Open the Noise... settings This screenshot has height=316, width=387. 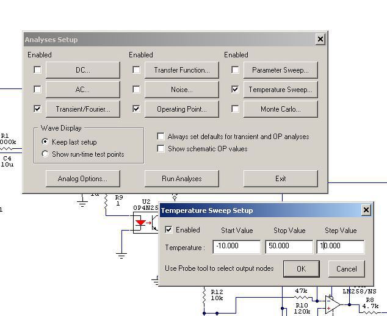[182, 90]
